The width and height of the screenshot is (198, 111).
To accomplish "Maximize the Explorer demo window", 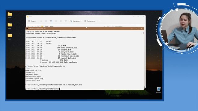I will pos(138,17).
